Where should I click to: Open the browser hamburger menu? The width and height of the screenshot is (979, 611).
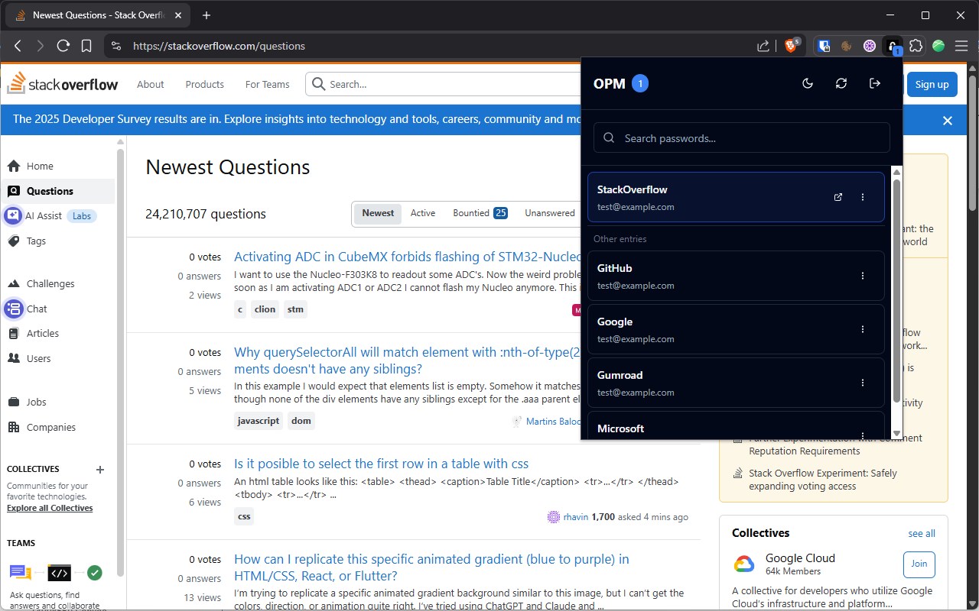coord(962,46)
